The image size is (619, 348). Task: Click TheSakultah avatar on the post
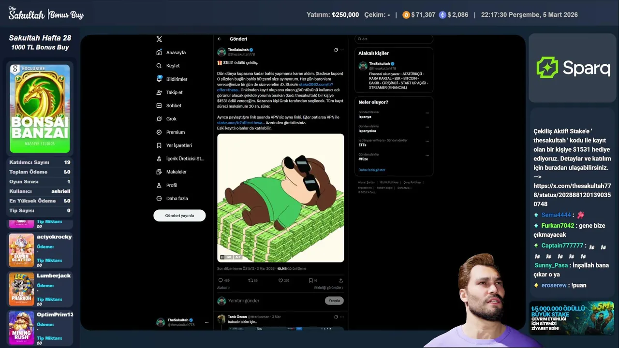point(221,52)
